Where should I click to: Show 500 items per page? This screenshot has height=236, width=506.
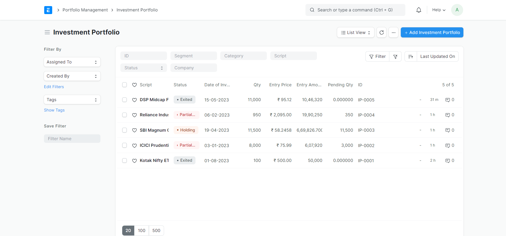click(x=156, y=230)
